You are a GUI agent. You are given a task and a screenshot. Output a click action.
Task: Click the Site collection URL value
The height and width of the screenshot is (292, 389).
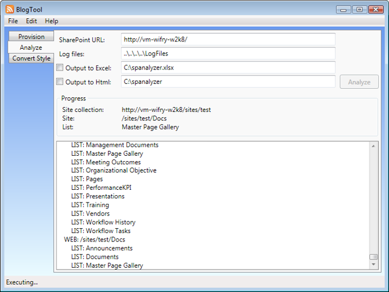(166, 109)
